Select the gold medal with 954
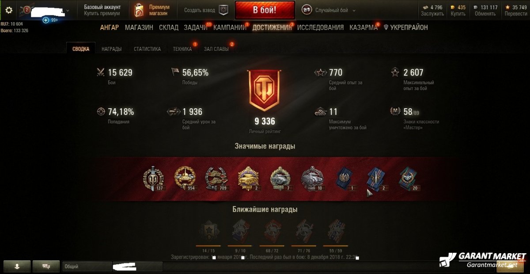The image size is (530, 274). [x=184, y=179]
